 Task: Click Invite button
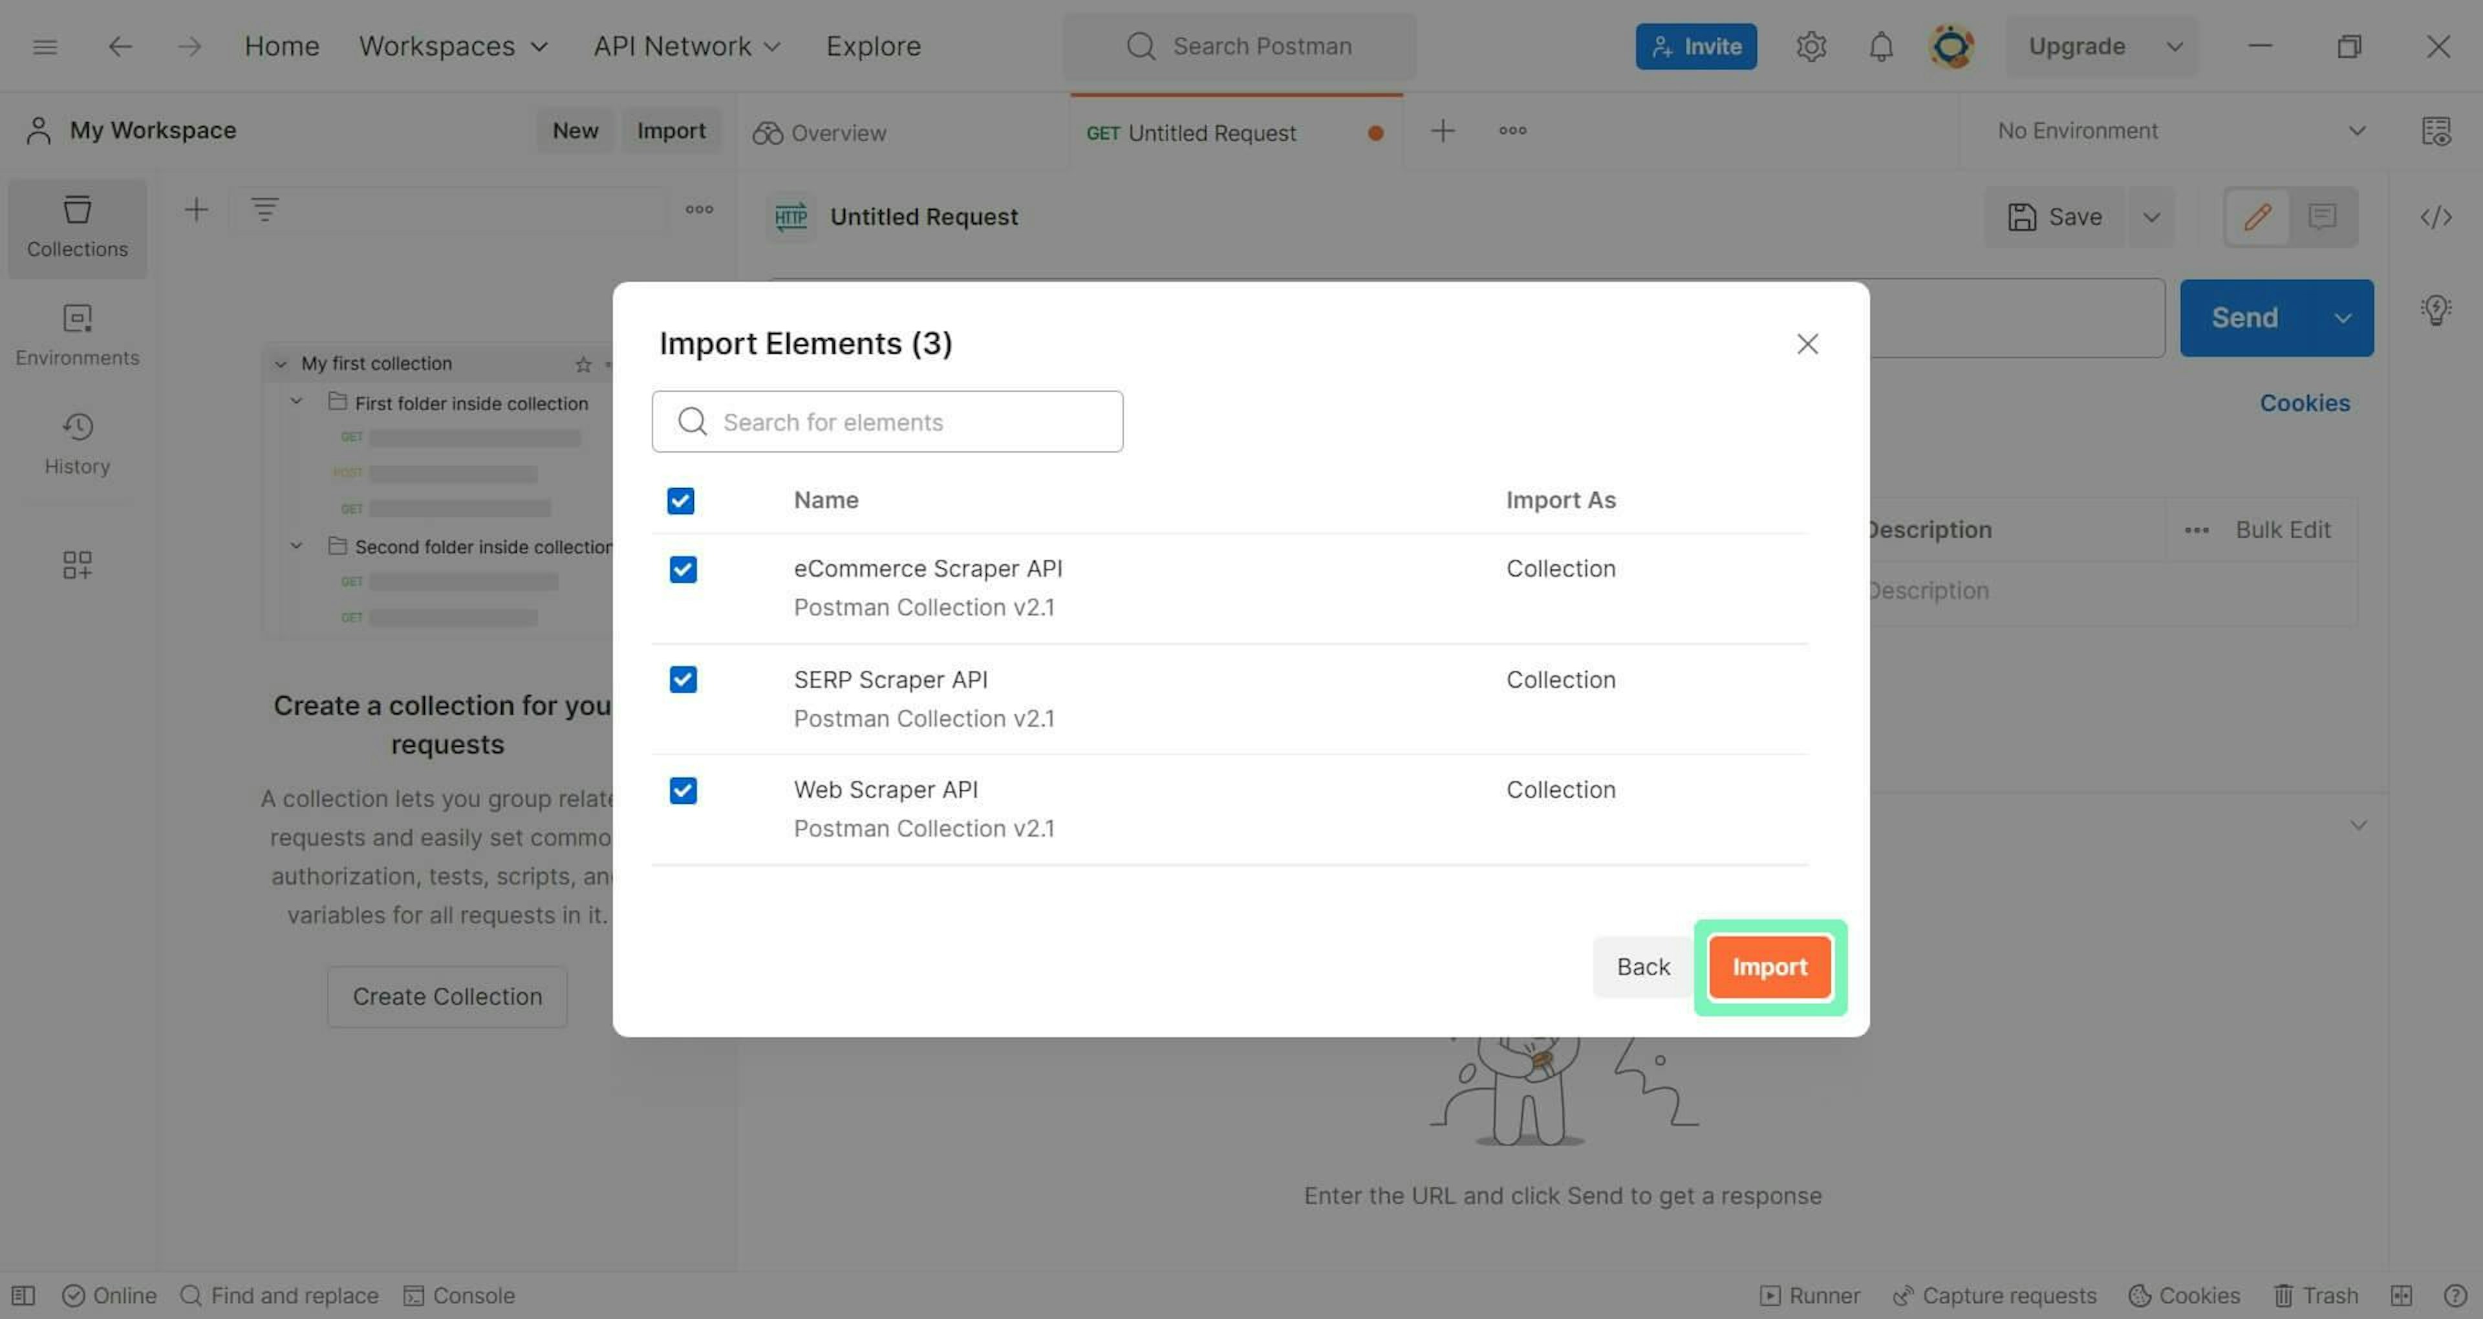click(x=1695, y=47)
